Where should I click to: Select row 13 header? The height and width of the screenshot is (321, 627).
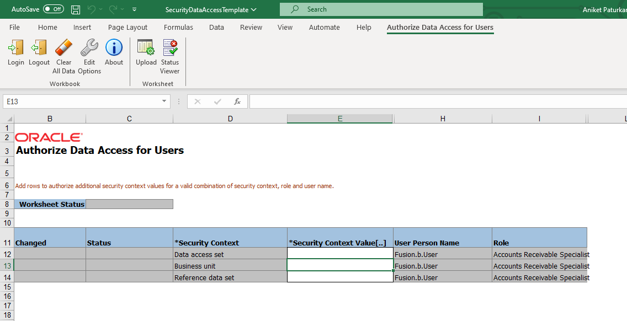7,266
